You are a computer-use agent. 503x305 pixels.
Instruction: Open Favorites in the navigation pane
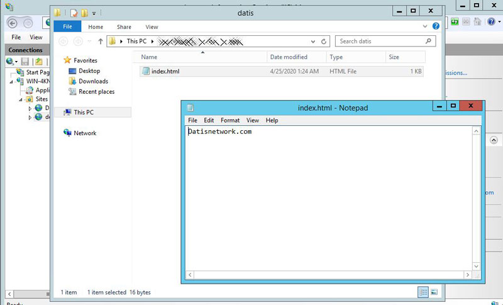(85, 60)
